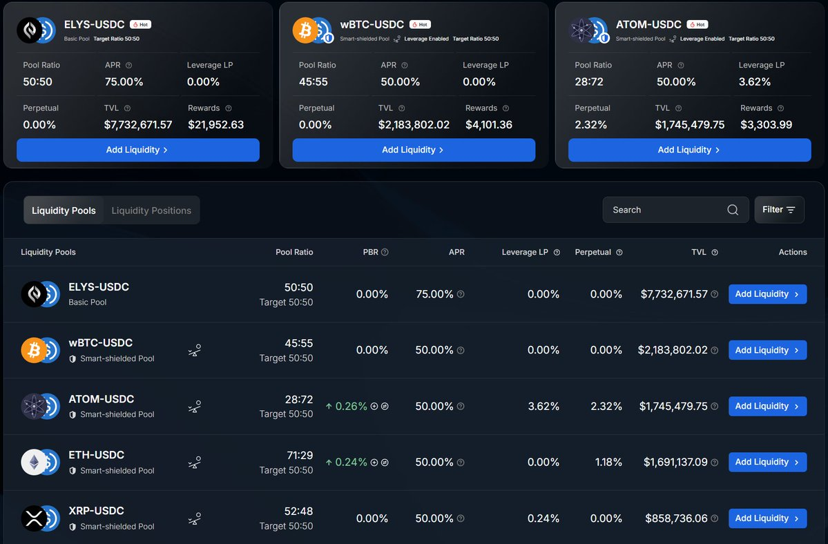Image resolution: width=828 pixels, height=544 pixels.
Task: Click leverage icon in wBTC-USDC table row
Action: tap(194, 350)
